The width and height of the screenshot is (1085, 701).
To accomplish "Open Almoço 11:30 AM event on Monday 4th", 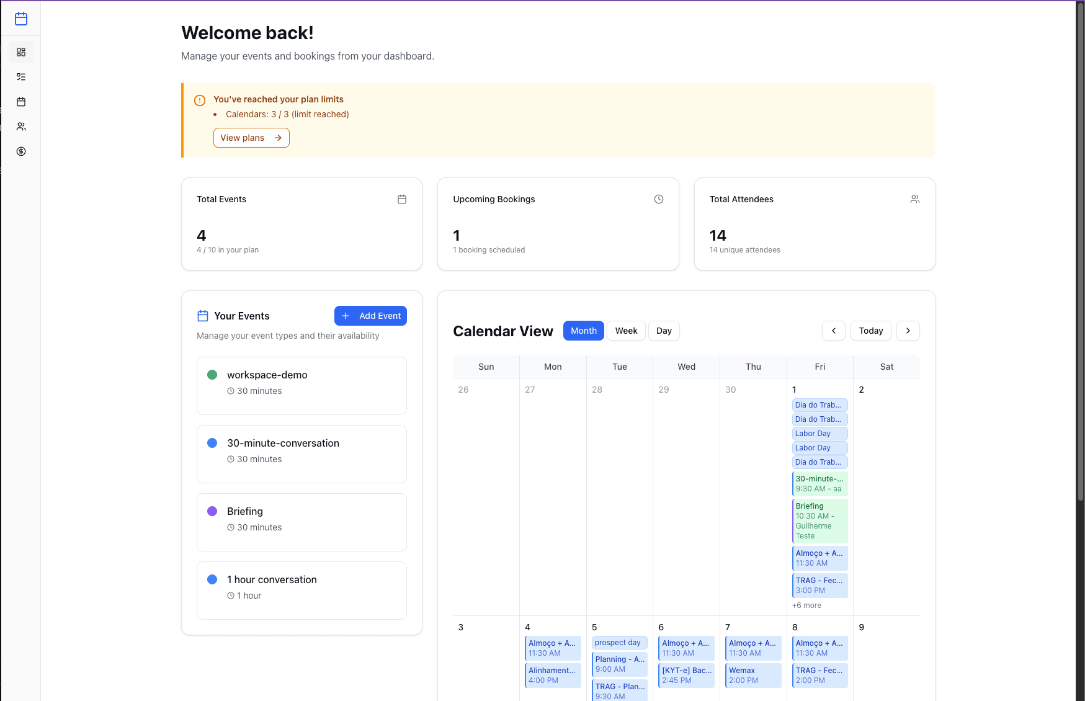I will pyautogui.click(x=553, y=648).
